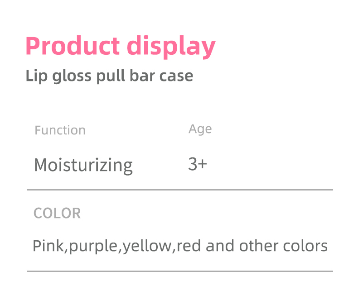This screenshot has height=300, width=358.
Task: Click the word display in heading
Action: coord(171,47)
